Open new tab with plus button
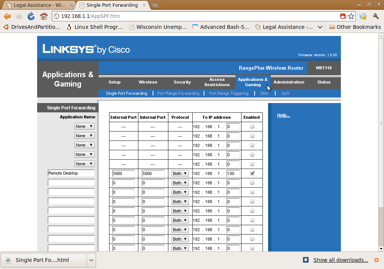 tap(155, 5)
